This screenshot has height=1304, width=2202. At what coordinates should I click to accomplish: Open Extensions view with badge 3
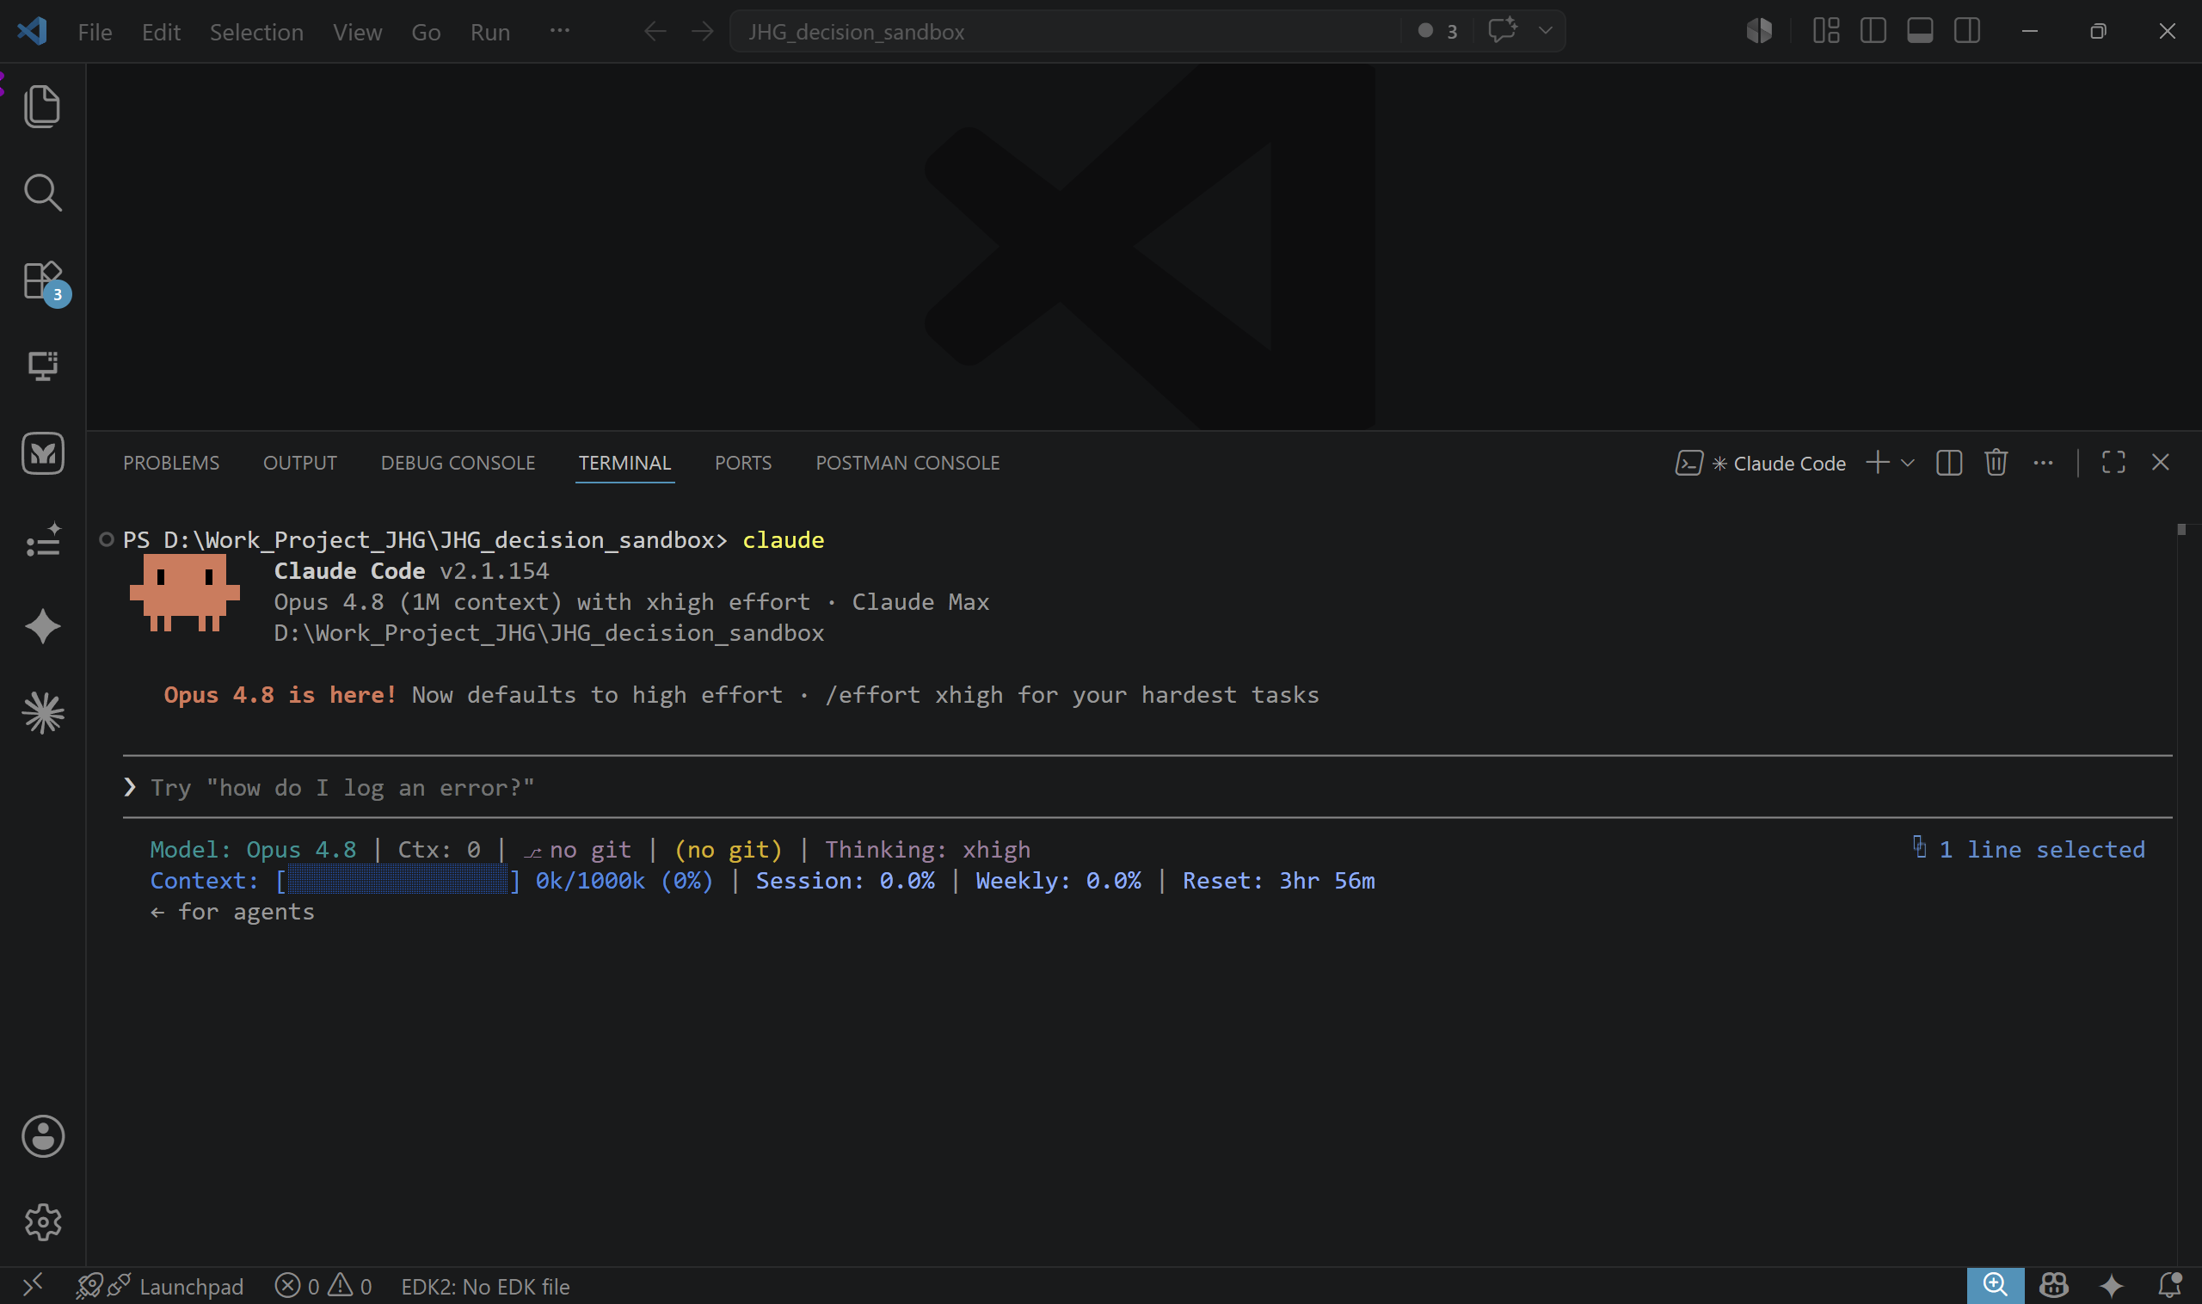tap(42, 281)
